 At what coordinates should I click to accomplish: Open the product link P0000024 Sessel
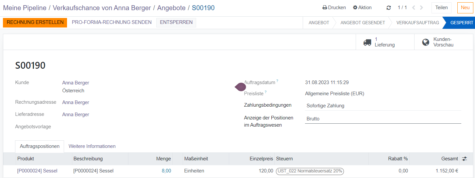point(37,171)
